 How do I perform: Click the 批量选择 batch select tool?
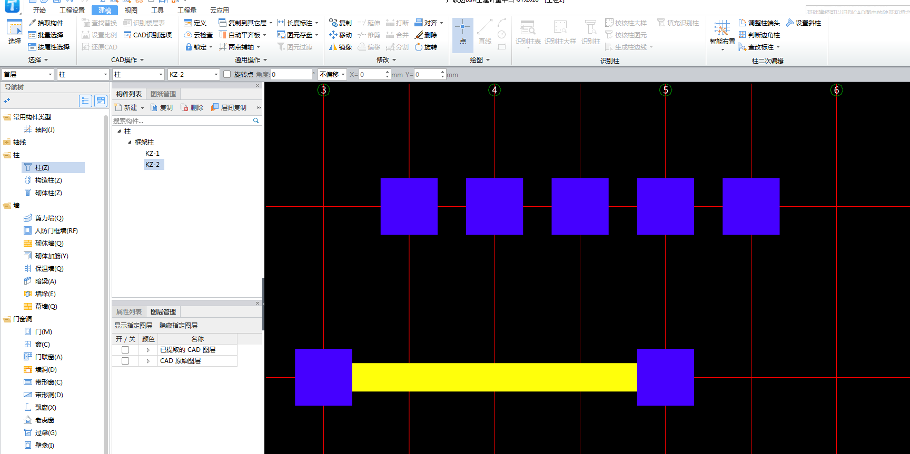tap(46, 35)
